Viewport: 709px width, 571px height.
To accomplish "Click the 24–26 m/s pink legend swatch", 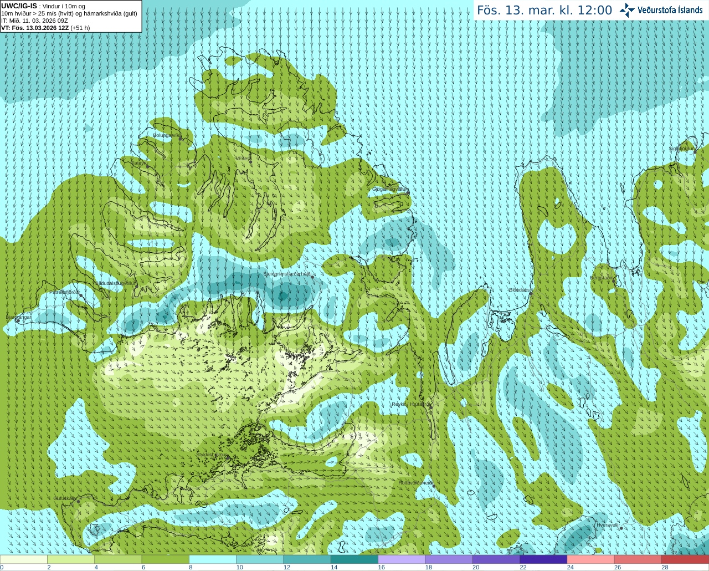I will coord(591,559).
